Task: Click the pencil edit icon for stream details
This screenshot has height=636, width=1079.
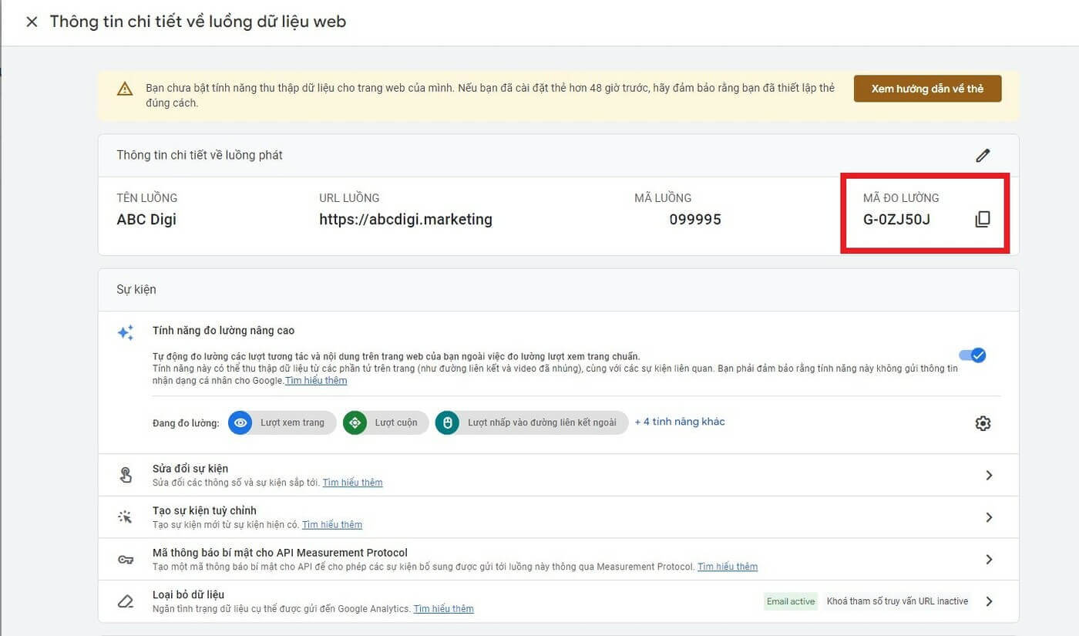Action: pyautogui.click(x=983, y=155)
